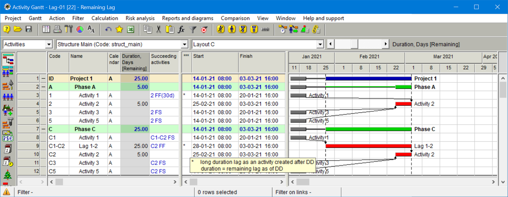Click the filter funnel icon
The width and height of the screenshot is (508, 197).
click(193, 29)
